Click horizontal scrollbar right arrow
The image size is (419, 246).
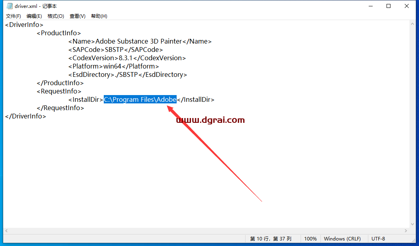(x=406, y=231)
